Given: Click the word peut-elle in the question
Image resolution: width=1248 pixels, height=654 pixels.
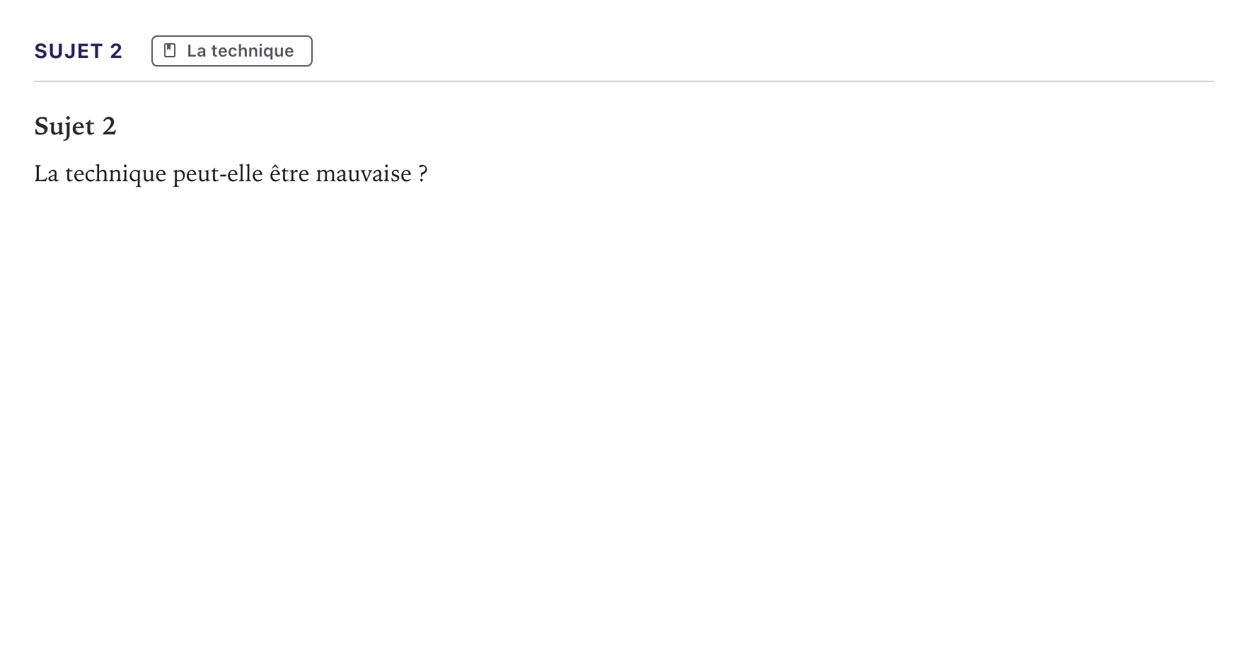Looking at the screenshot, I should [x=218, y=174].
